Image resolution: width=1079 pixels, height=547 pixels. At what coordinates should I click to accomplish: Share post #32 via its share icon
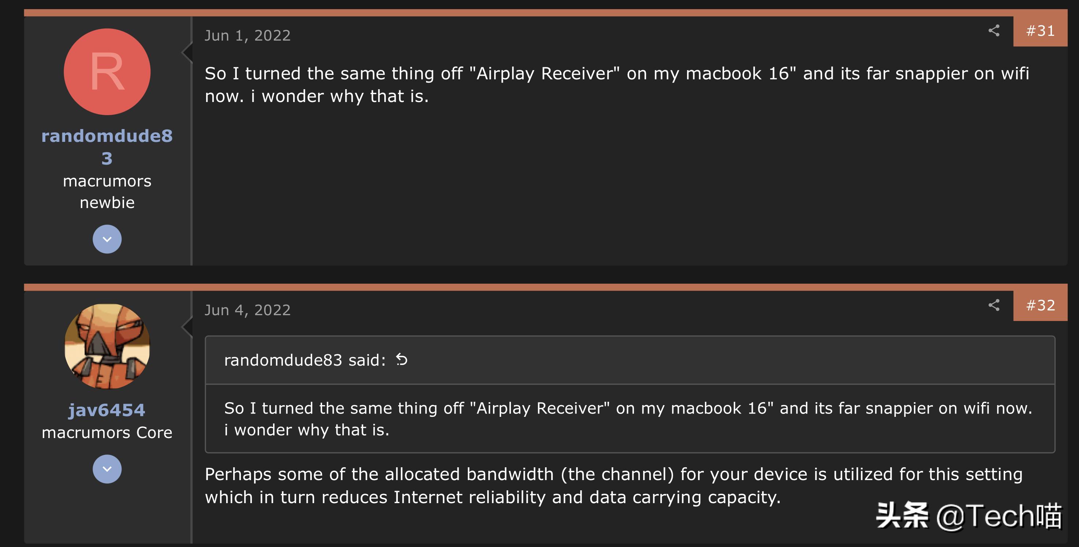point(994,306)
